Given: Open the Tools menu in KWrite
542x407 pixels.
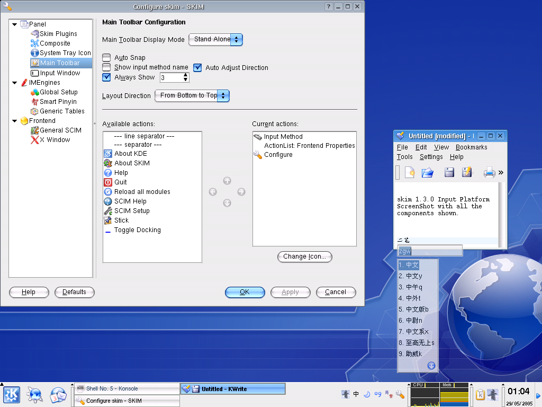Looking at the screenshot, I should (404, 157).
